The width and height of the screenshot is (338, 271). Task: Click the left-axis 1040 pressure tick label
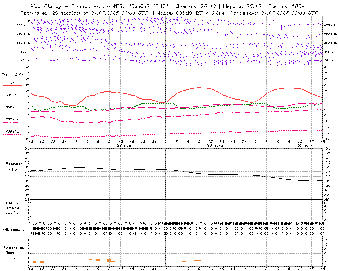pyautogui.click(x=27, y=148)
